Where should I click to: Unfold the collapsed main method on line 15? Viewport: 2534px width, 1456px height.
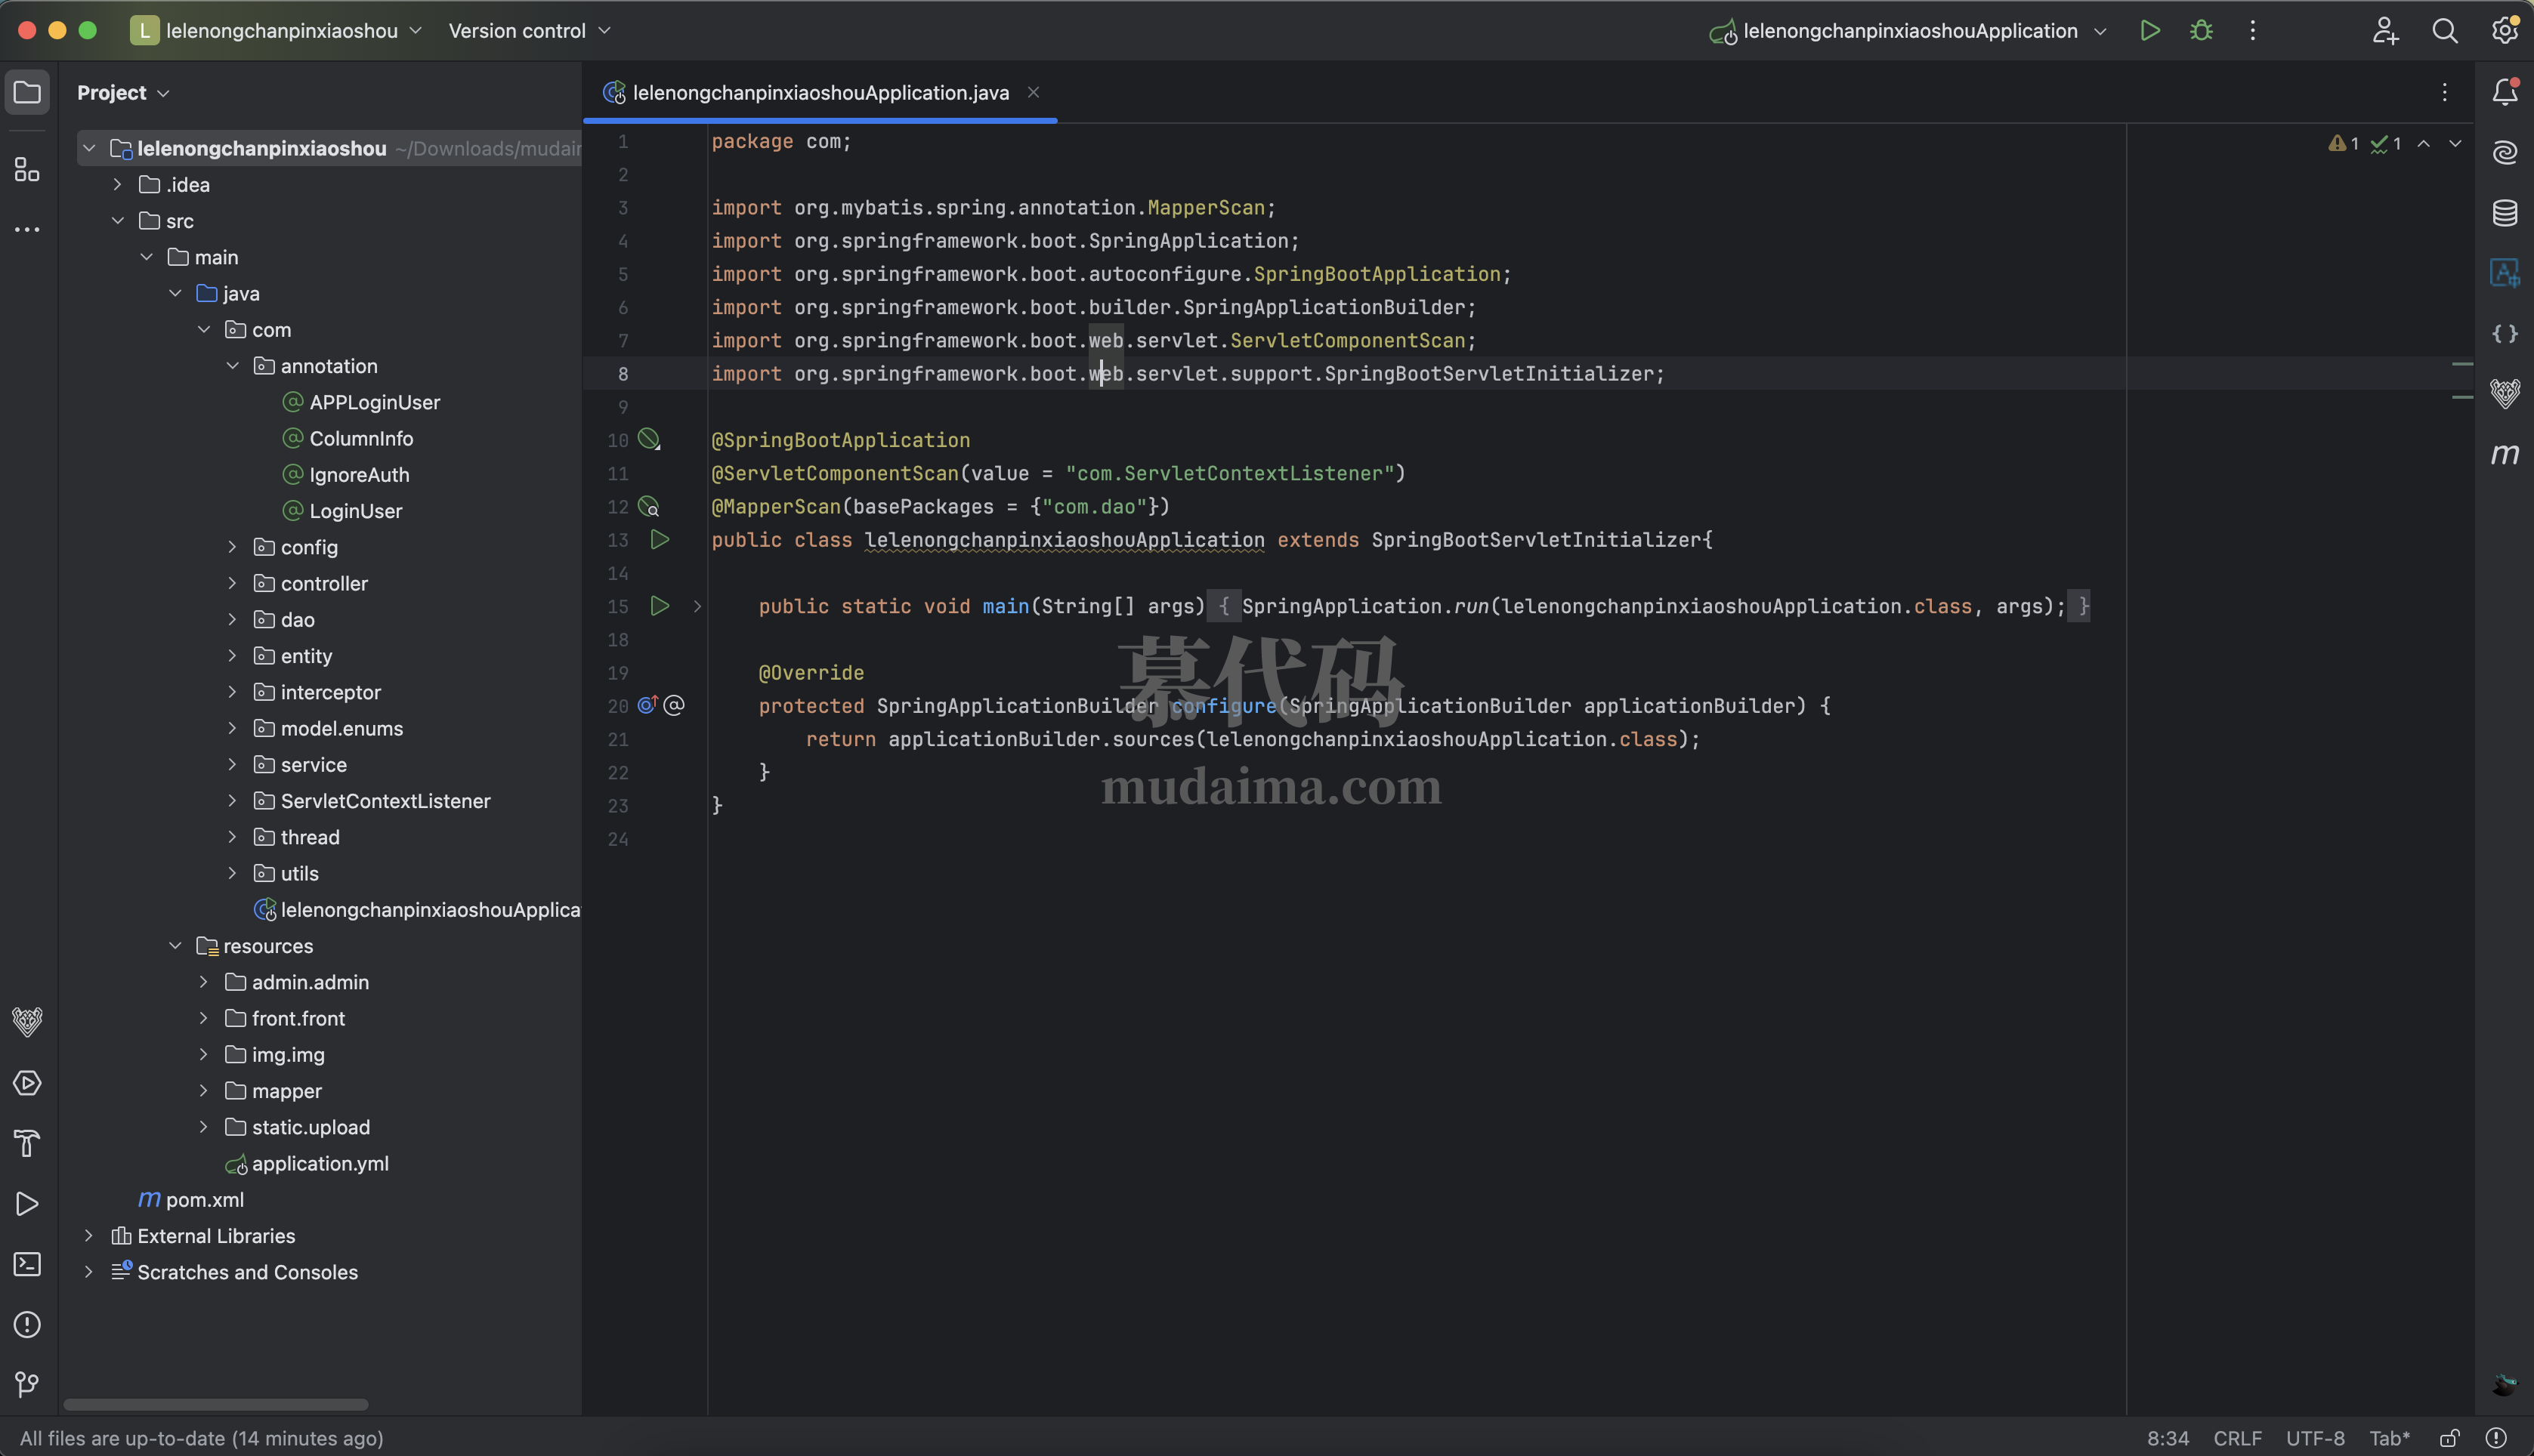697,606
